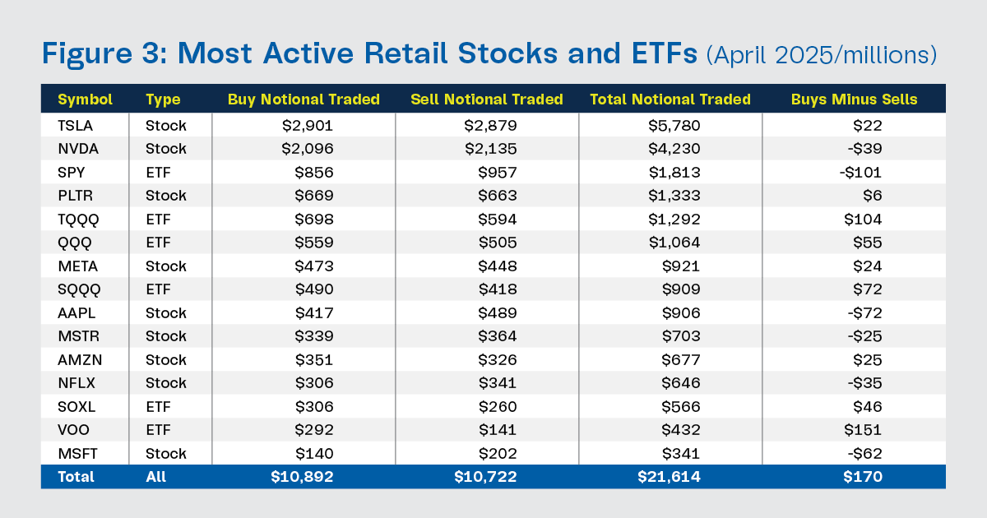Viewport: 987px width, 518px height.
Task: Select the TSLA symbol cell
Action: 76,126
